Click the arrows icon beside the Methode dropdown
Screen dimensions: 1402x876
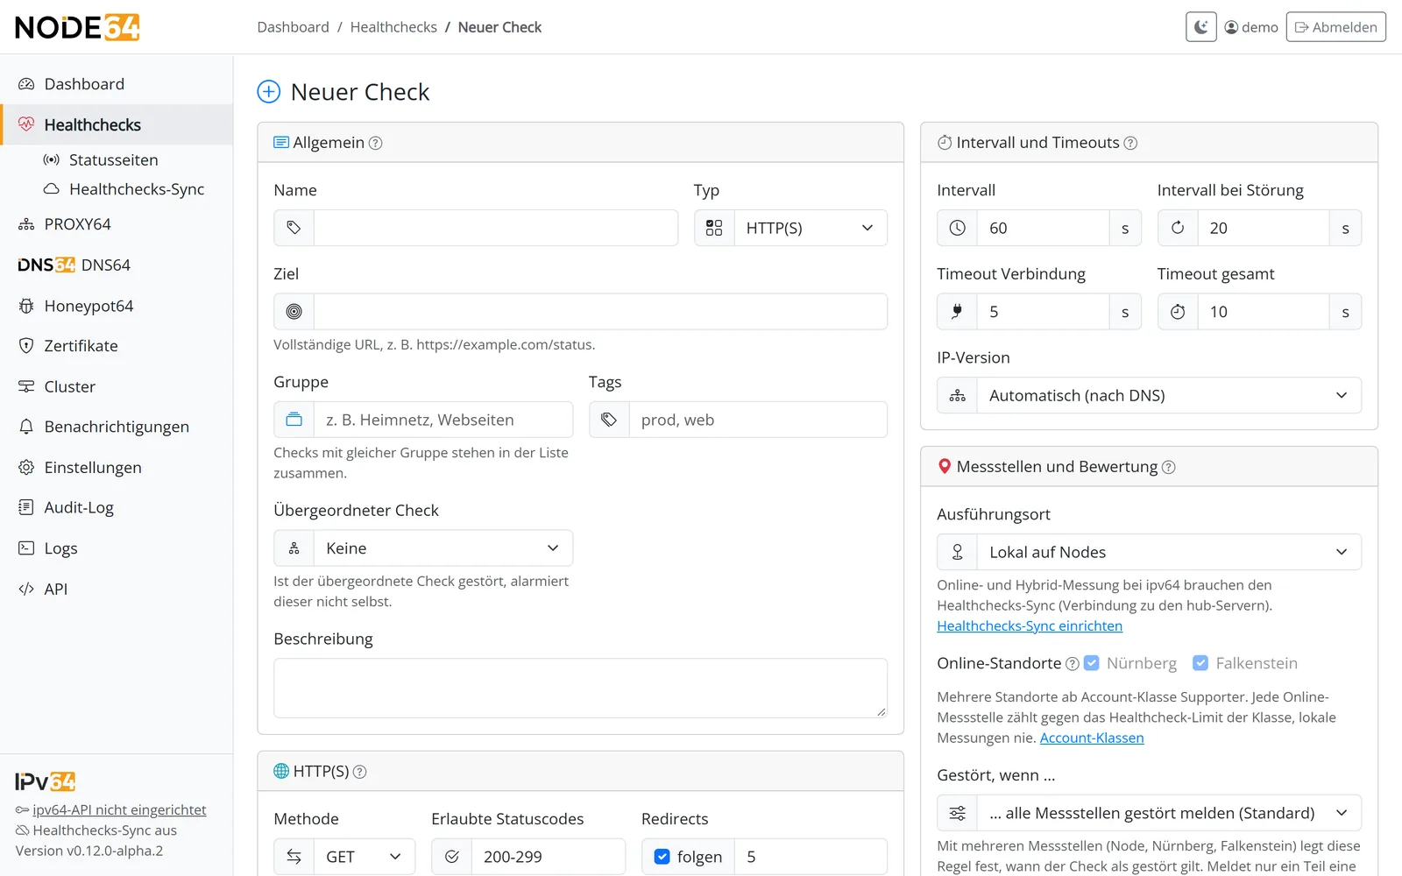coord(294,857)
